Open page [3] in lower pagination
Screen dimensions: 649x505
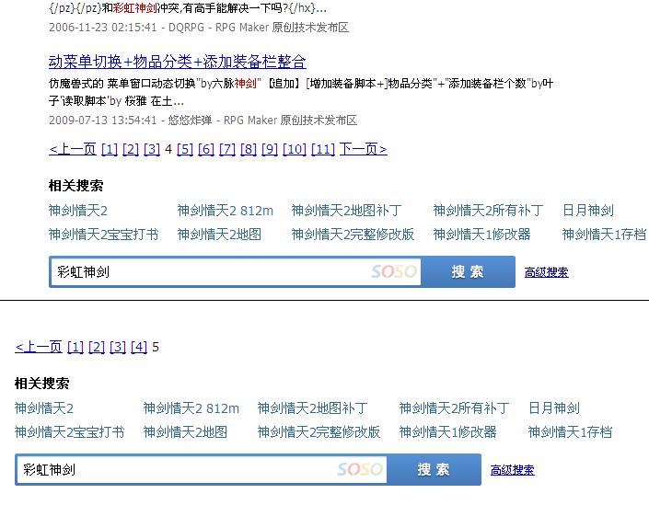click(118, 347)
